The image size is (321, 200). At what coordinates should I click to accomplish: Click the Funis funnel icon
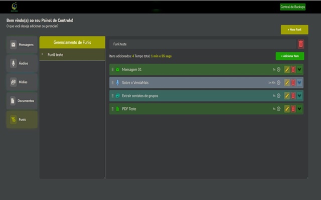tap(14, 120)
